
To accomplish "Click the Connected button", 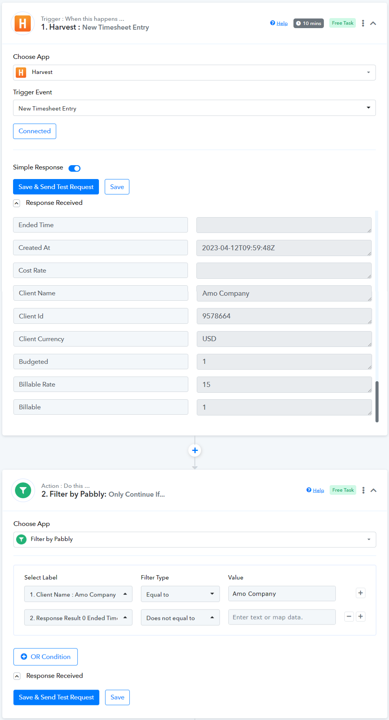I will pyautogui.click(x=35, y=131).
